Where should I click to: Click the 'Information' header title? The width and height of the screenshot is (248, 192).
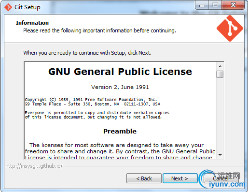[x=32, y=23]
